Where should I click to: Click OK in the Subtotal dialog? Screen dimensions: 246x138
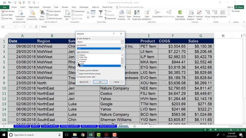[x=100, y=82]
